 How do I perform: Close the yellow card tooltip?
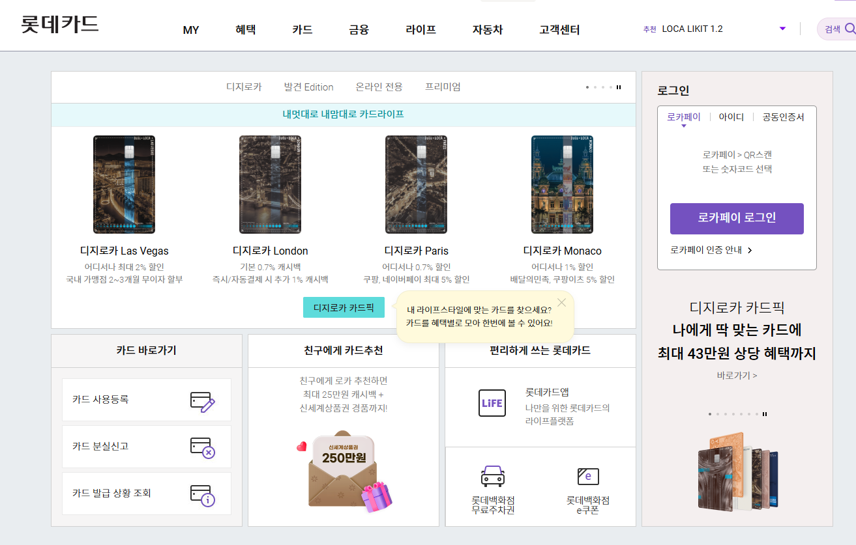point(561,302)
